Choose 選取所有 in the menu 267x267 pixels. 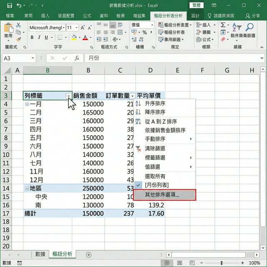164,176
